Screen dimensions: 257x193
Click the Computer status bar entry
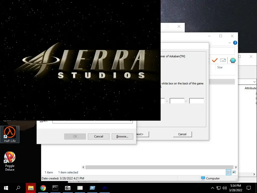click(x=210, y=178)
